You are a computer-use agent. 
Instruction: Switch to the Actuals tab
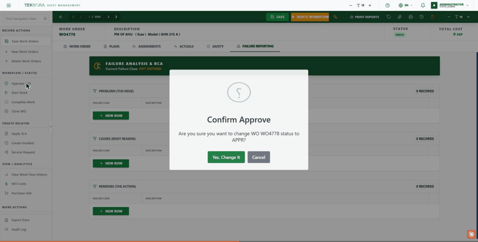[184, 47]
